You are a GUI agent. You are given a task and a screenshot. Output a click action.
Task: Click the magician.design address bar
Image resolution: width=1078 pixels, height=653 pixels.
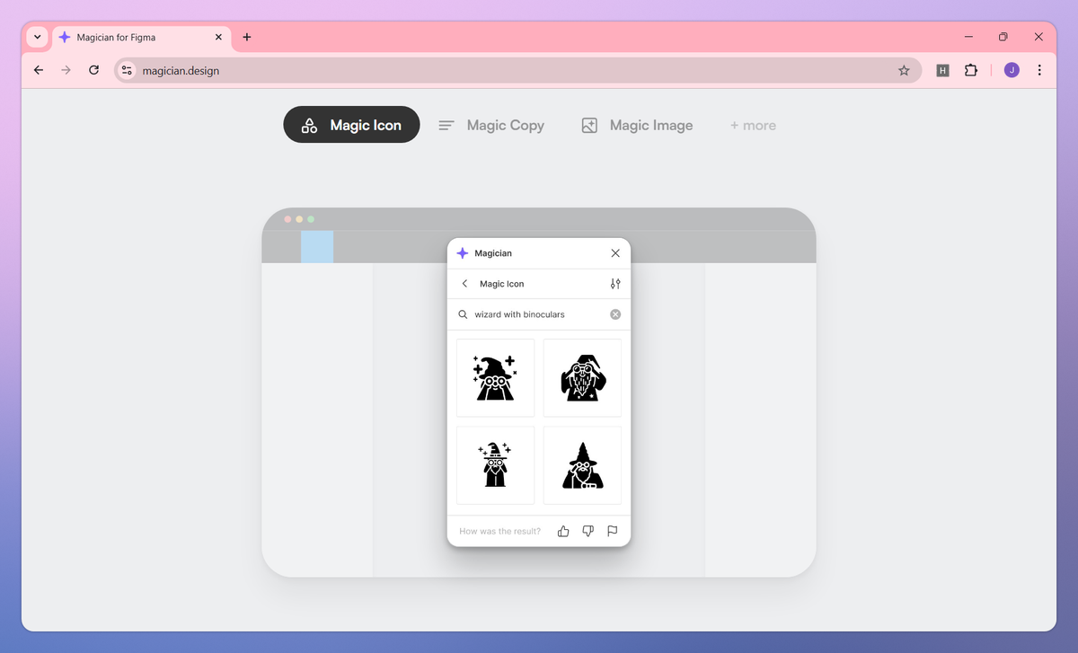517,70
